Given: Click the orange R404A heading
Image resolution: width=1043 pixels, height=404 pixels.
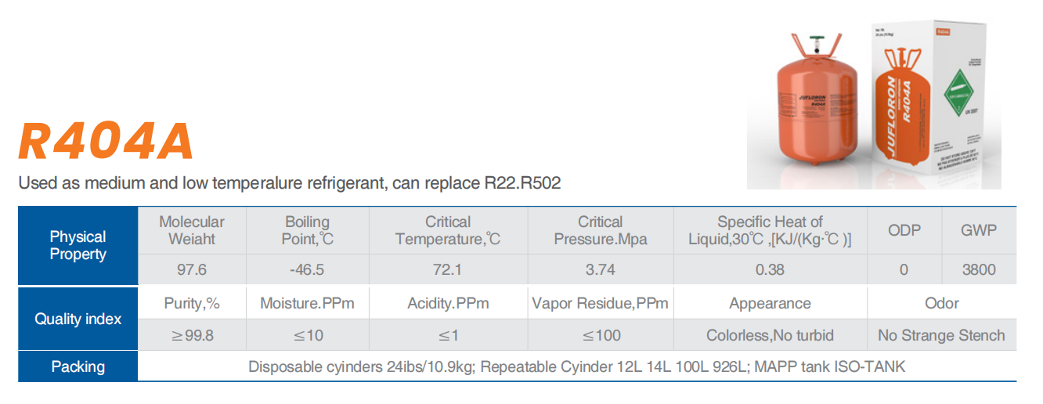Looking at the screenshot, I should (x=106, y=142).
